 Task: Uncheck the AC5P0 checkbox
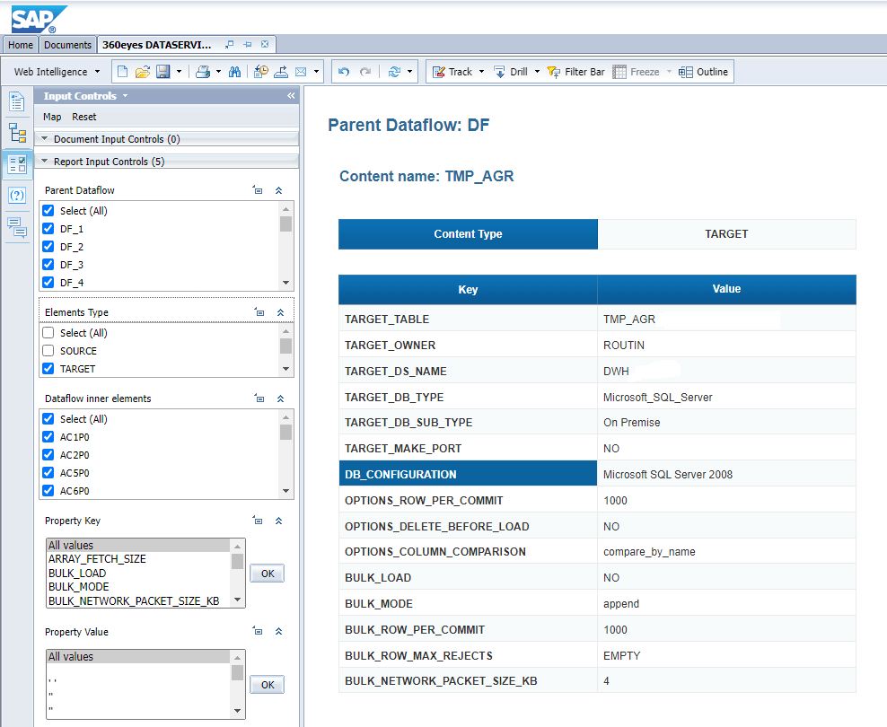pos(48,473)
